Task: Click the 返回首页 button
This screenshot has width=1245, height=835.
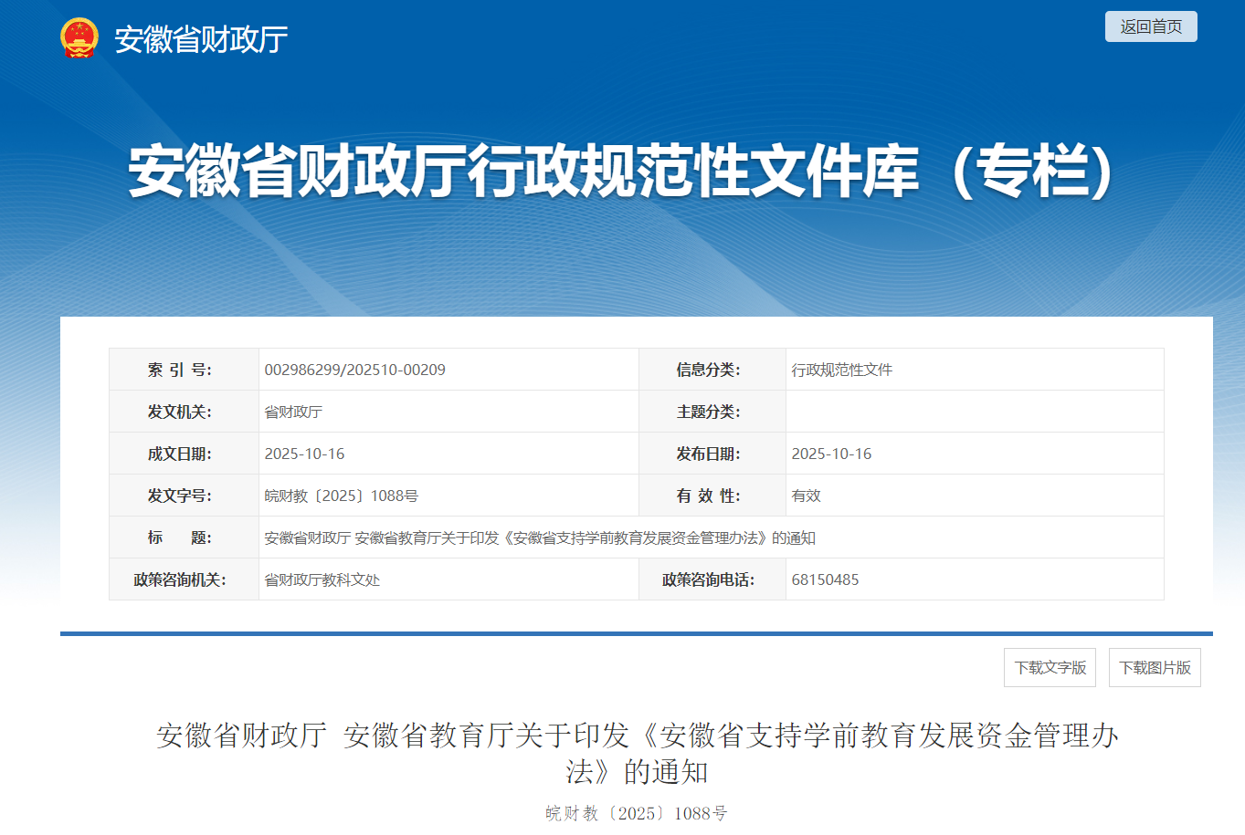Action: 1150,26
